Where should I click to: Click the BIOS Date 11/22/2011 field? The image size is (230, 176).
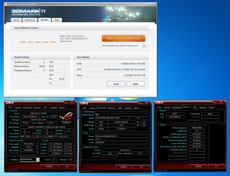click(x=121, y=142)
